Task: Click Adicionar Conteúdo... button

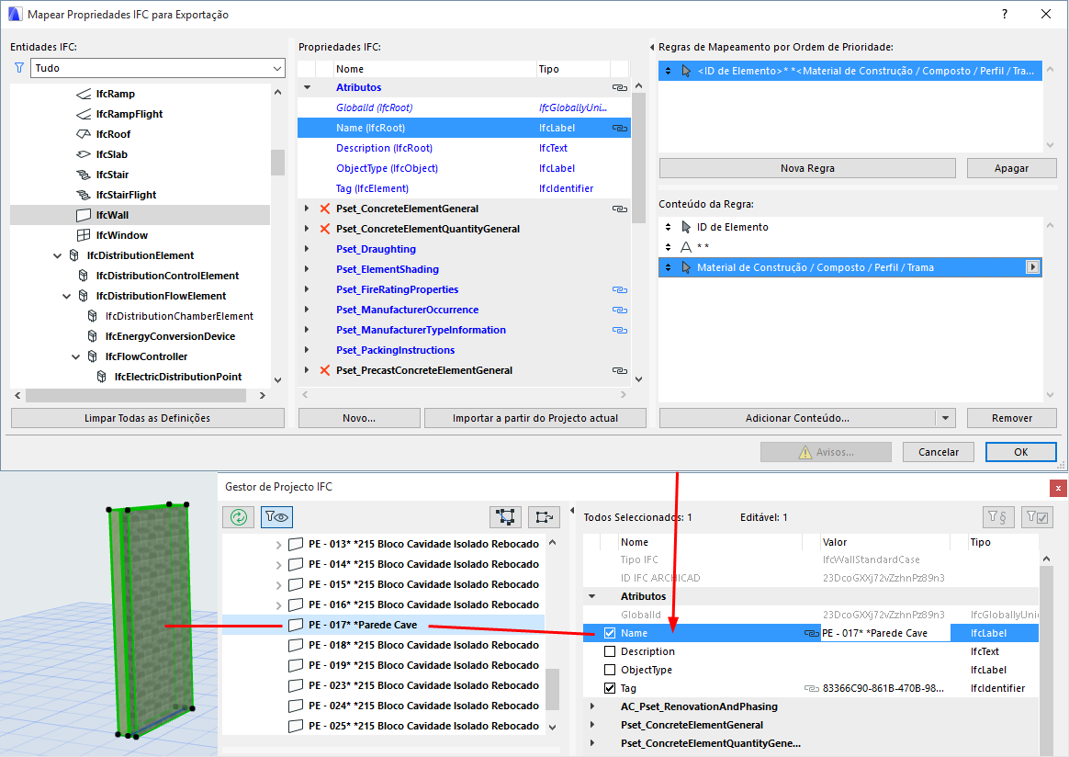Action: click(x=797, y=418)
